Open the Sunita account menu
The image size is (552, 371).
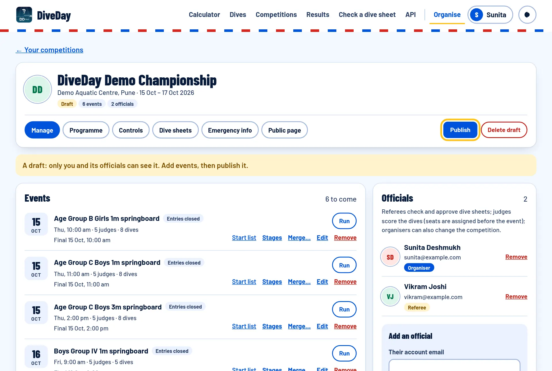(x=490, y=15)
